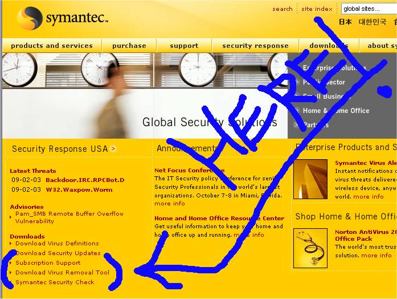The height and width of the screenshot is (299, 397).
Task: Click the Downloads section heading
Action: (27, 237)
